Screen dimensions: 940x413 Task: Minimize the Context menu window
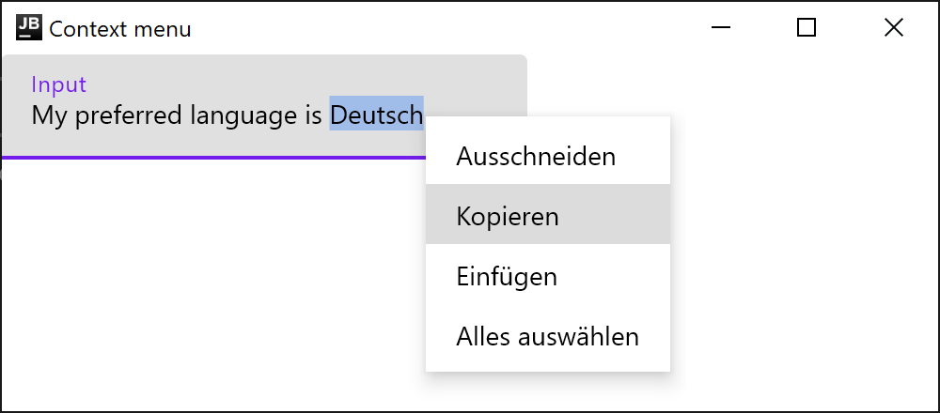coord(722,28)
